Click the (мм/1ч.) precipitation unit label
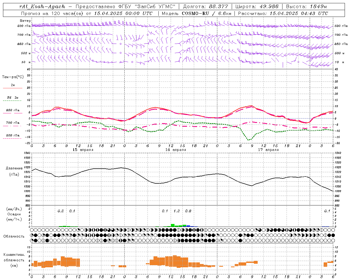Image resolution: width=349 pixels, height=279 pixels. (x=14, y=219)
